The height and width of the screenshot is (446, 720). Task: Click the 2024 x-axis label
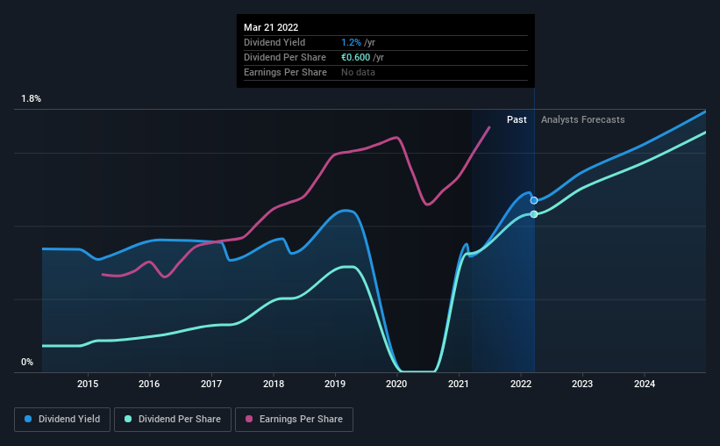[x=645, y=384]
